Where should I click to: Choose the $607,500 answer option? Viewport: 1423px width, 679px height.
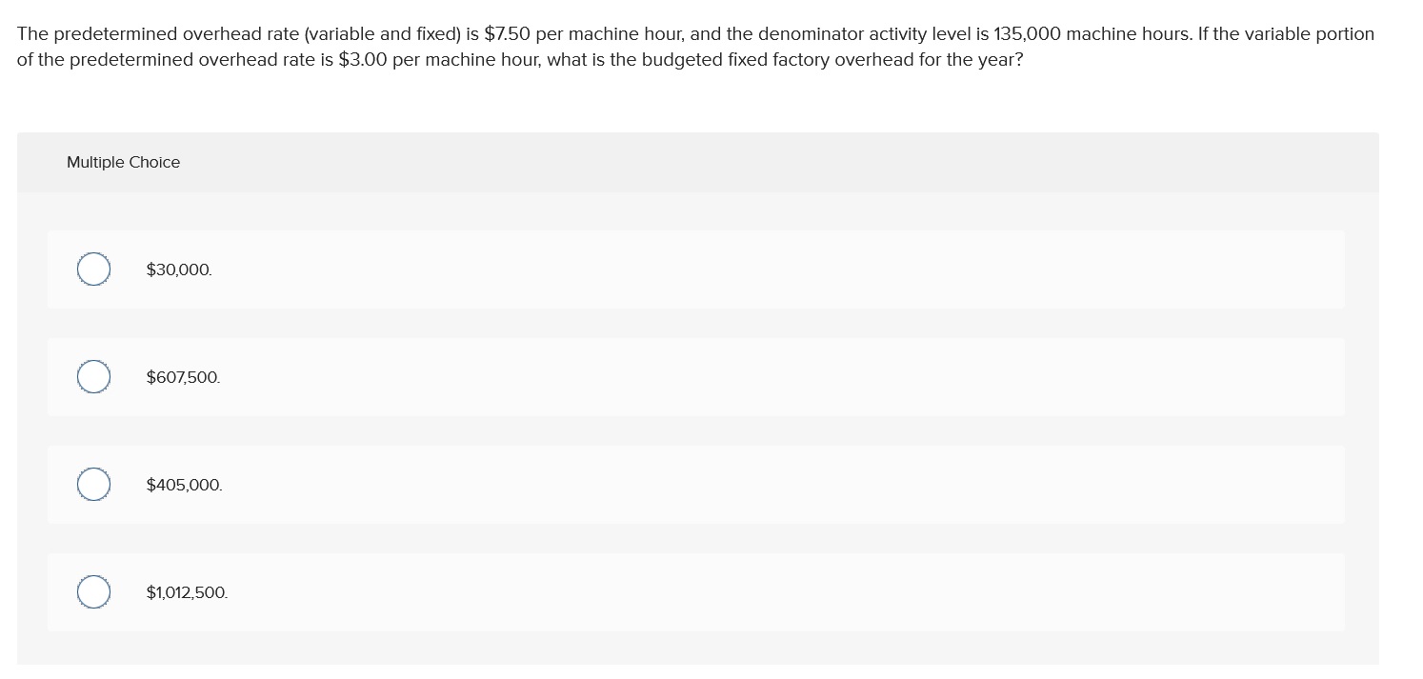click(x=183, y=377)
